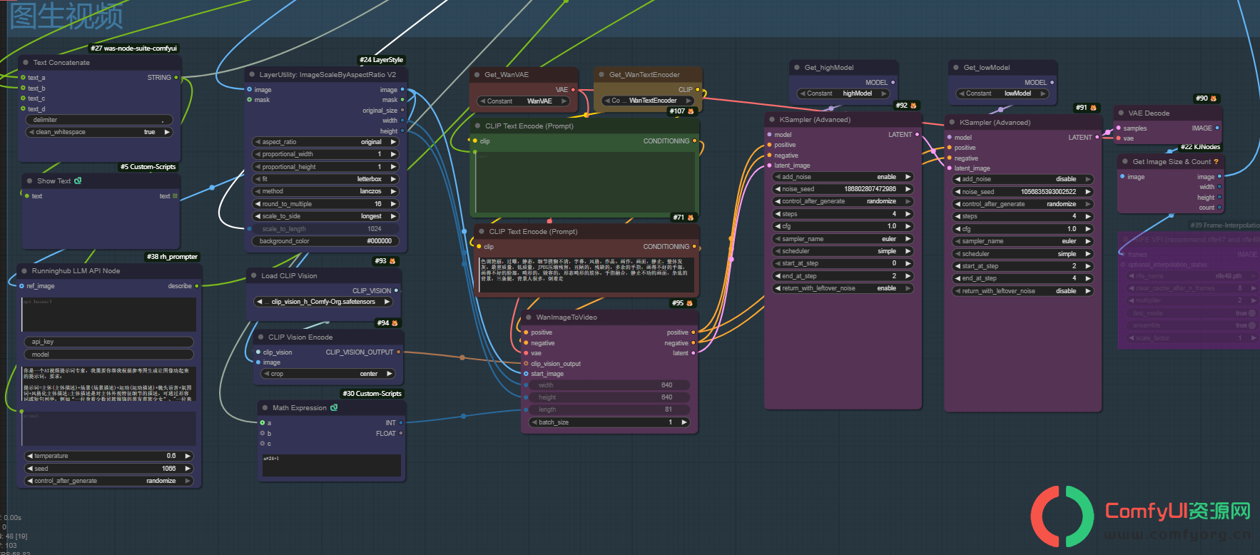Click the fox badge icon beside #92
1260x555 pixels.
click(913, 106)
